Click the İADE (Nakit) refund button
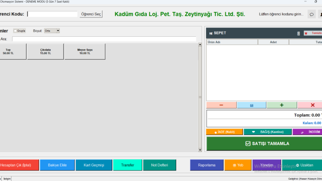 click(x=224, y=132)
